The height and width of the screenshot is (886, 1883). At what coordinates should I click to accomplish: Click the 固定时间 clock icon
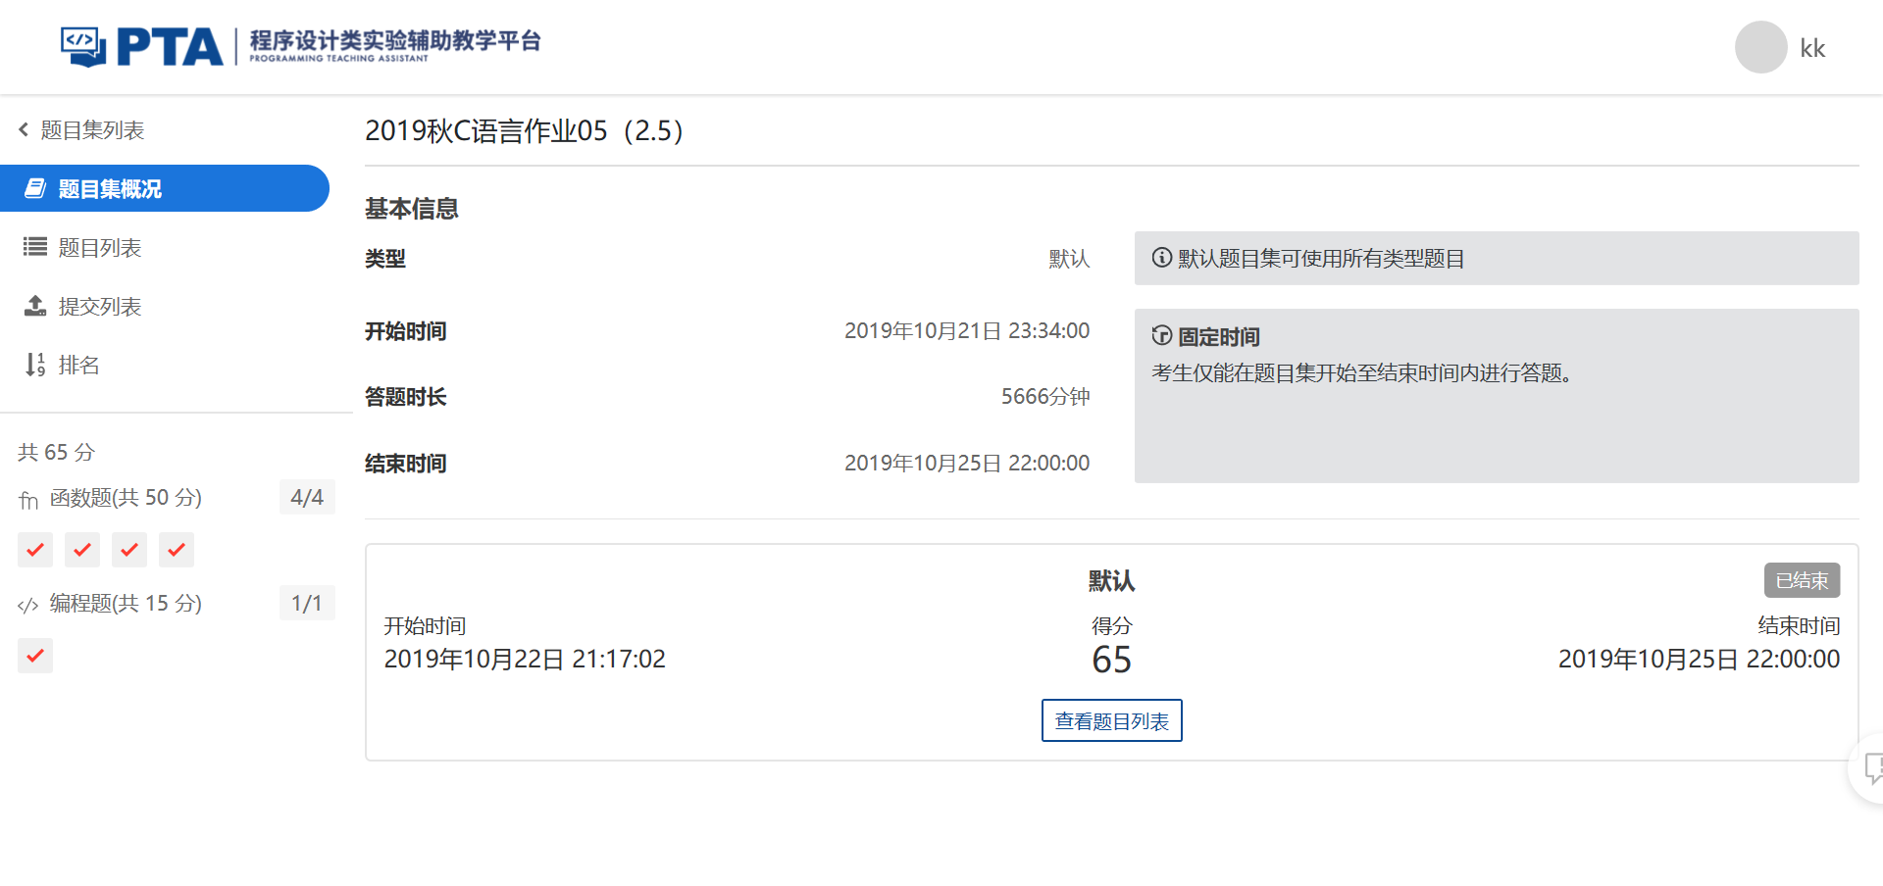1162,336
